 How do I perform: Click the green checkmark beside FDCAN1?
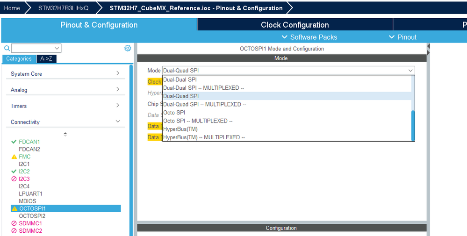[x=14, y=142]
